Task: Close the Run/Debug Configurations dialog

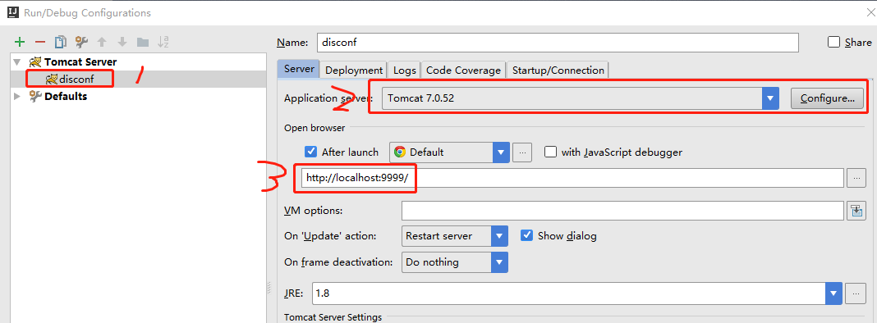Action: click(870, 11)
